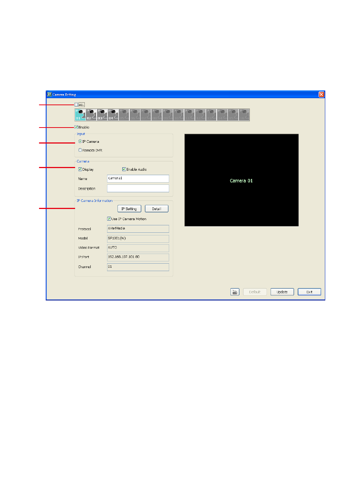The image size is (355, 502).
Task: Uncheck the Enable checkbox
Action: pyautogui.click(x=76, y=127)
